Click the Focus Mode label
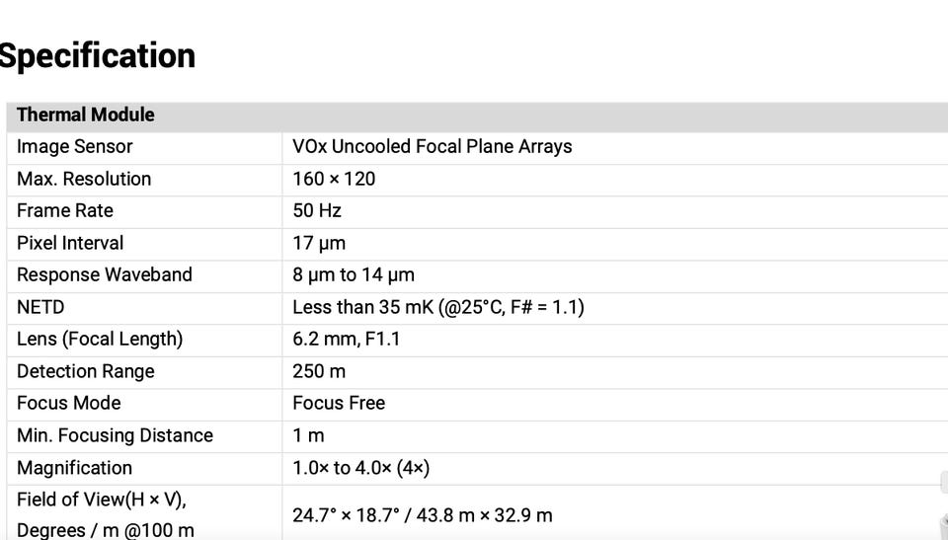 coord(69,403)
